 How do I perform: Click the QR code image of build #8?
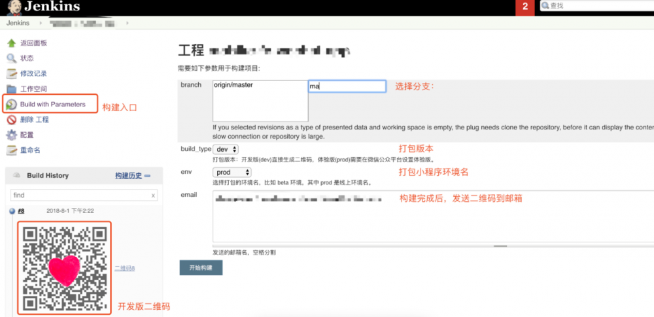point(64,268)
